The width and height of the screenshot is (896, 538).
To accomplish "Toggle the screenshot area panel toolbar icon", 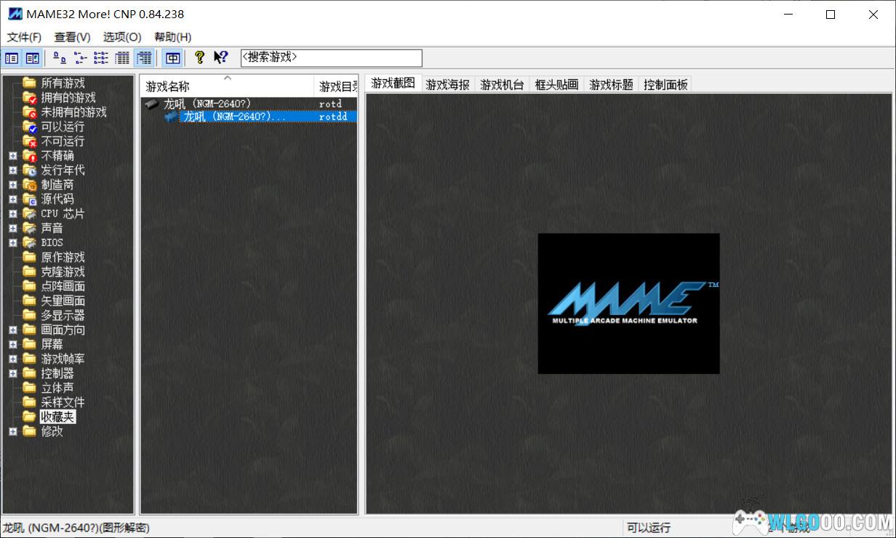I will point(33,58).
